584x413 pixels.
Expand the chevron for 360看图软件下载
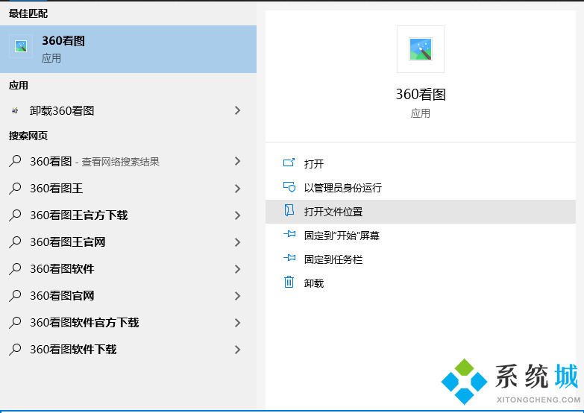click(x=237, y=350)
